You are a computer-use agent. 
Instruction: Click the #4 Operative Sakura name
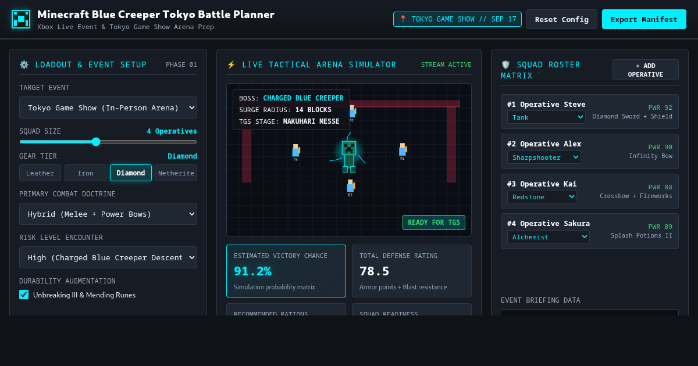point(549,224)
